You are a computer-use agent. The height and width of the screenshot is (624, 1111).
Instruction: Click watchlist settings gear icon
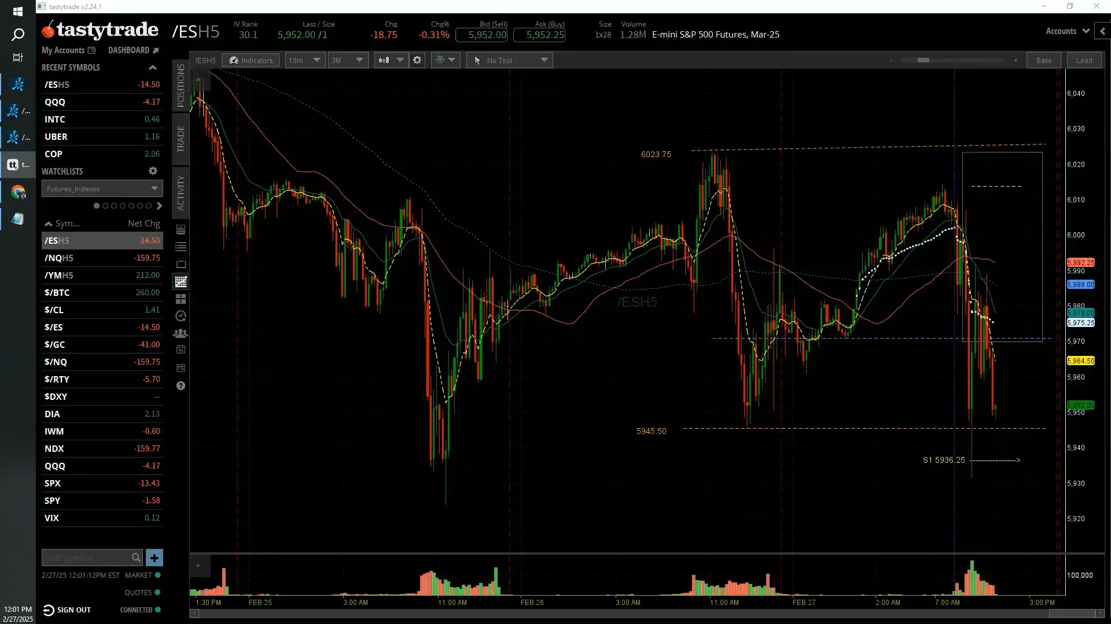pos(153,171)
